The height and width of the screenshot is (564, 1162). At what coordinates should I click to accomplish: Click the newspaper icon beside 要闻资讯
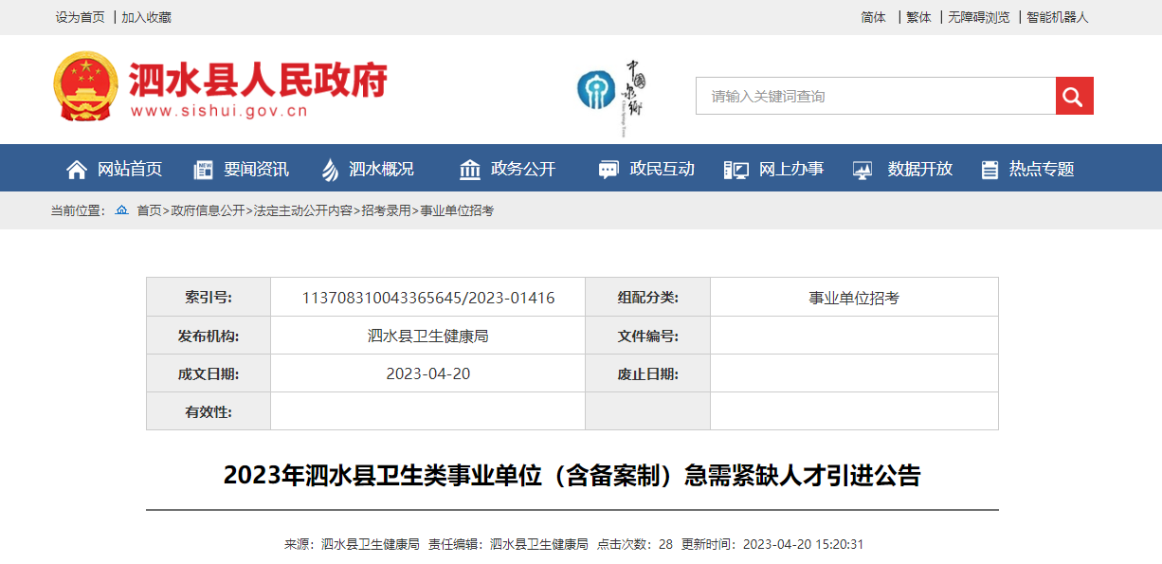203,170
